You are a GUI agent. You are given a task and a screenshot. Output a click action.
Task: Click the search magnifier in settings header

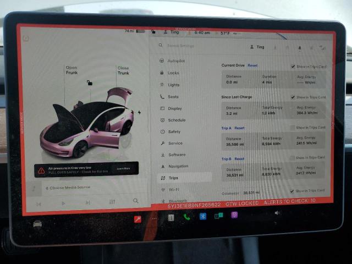pos(161,45)
